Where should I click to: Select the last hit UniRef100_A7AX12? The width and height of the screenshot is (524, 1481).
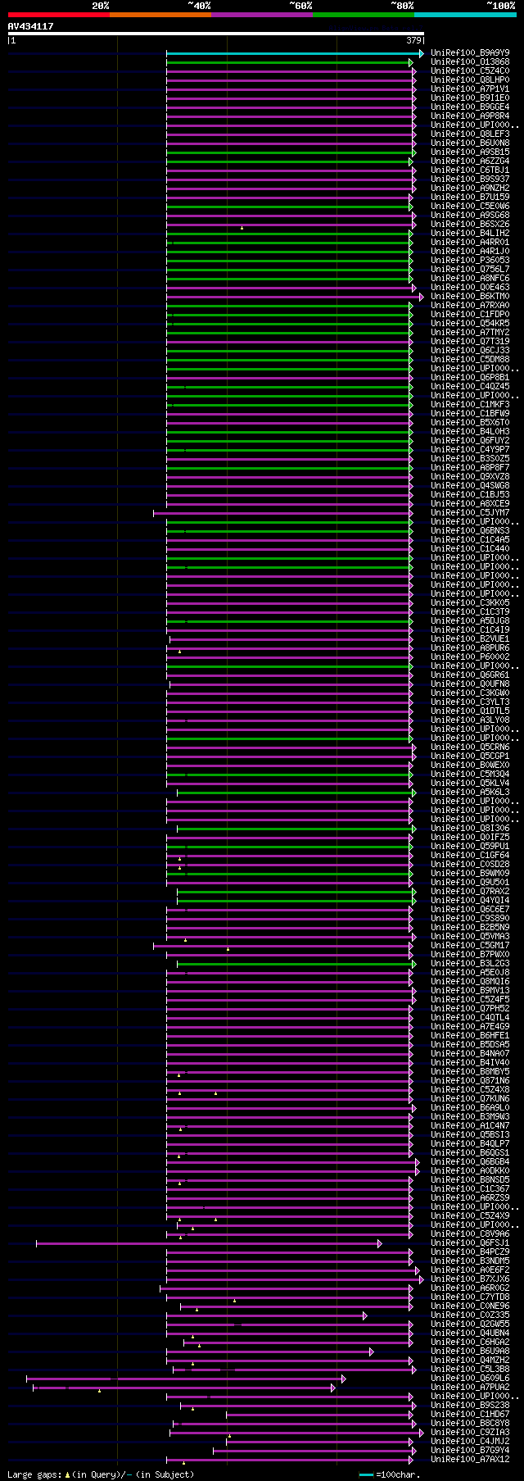pos(471,1460)
